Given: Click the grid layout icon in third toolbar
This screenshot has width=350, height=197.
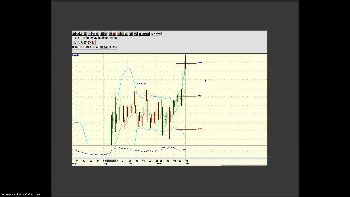Looking at the screenshot, I should 86,42.
